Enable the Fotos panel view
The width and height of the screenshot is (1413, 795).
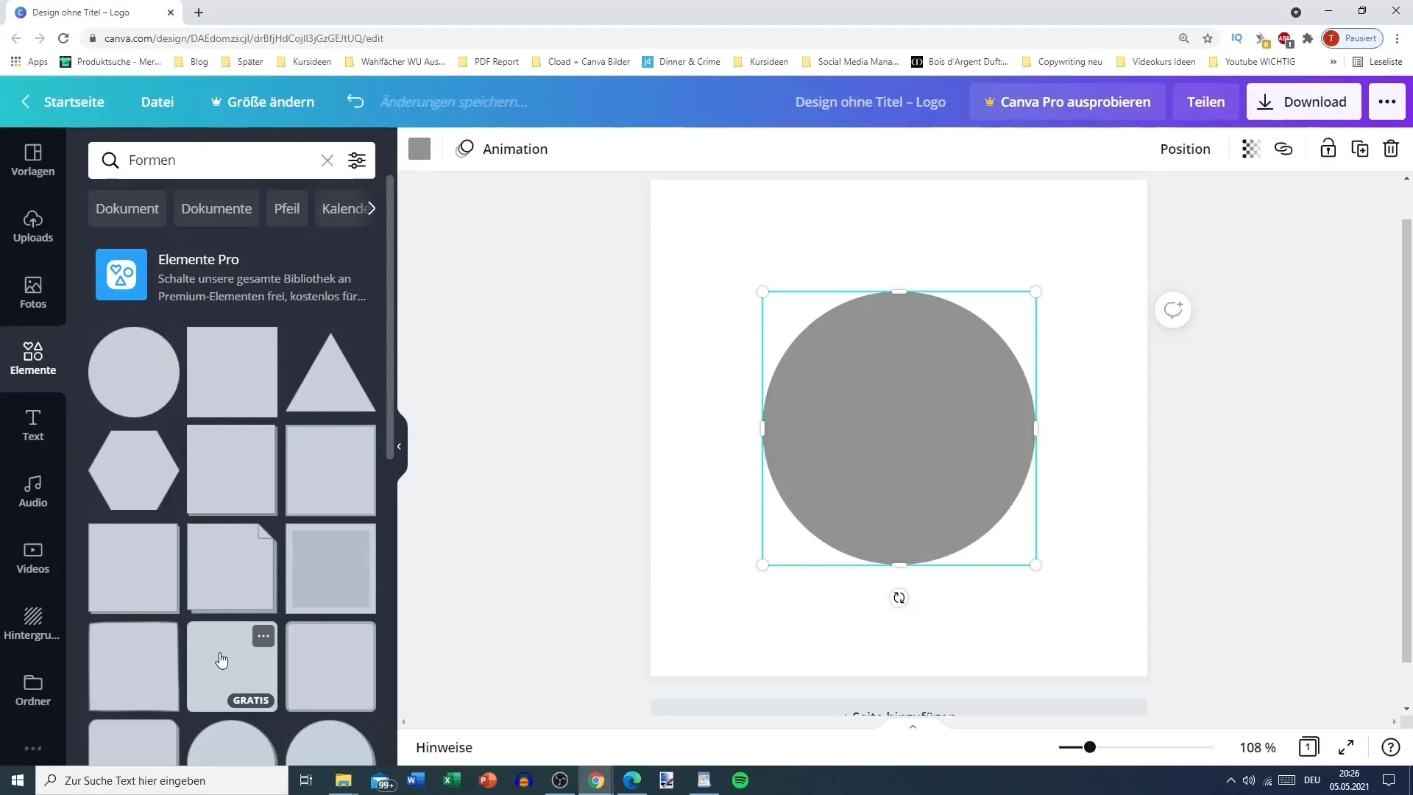pyautogui.click(x=32, y=291)
